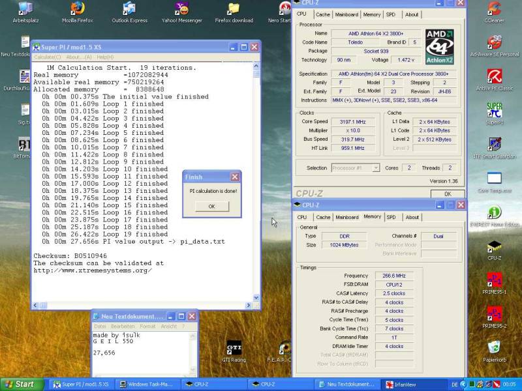This screenshot has width=522, height=391.
Task: Click the taskbar clock showing 00:05
Action: 510,384
